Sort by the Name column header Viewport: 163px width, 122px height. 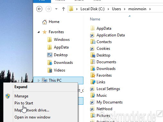[95, 19]
